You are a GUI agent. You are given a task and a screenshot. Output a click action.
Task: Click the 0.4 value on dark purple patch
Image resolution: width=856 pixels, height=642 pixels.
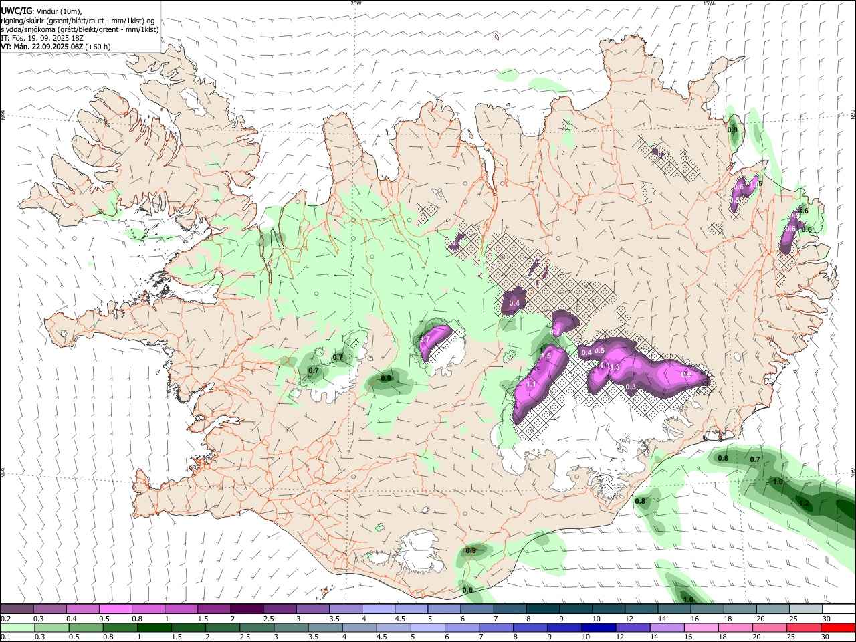click(514, 304)
